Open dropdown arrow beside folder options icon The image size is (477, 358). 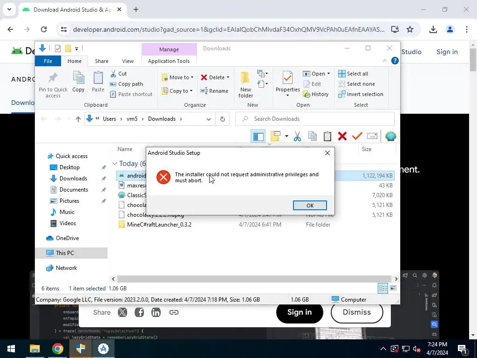click(286, 136)
